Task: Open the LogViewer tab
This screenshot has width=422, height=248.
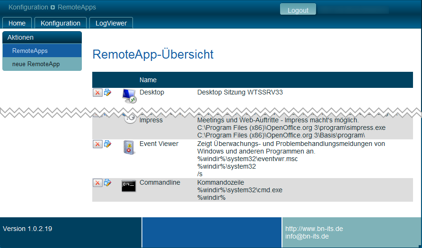Action: pos(111,23)
